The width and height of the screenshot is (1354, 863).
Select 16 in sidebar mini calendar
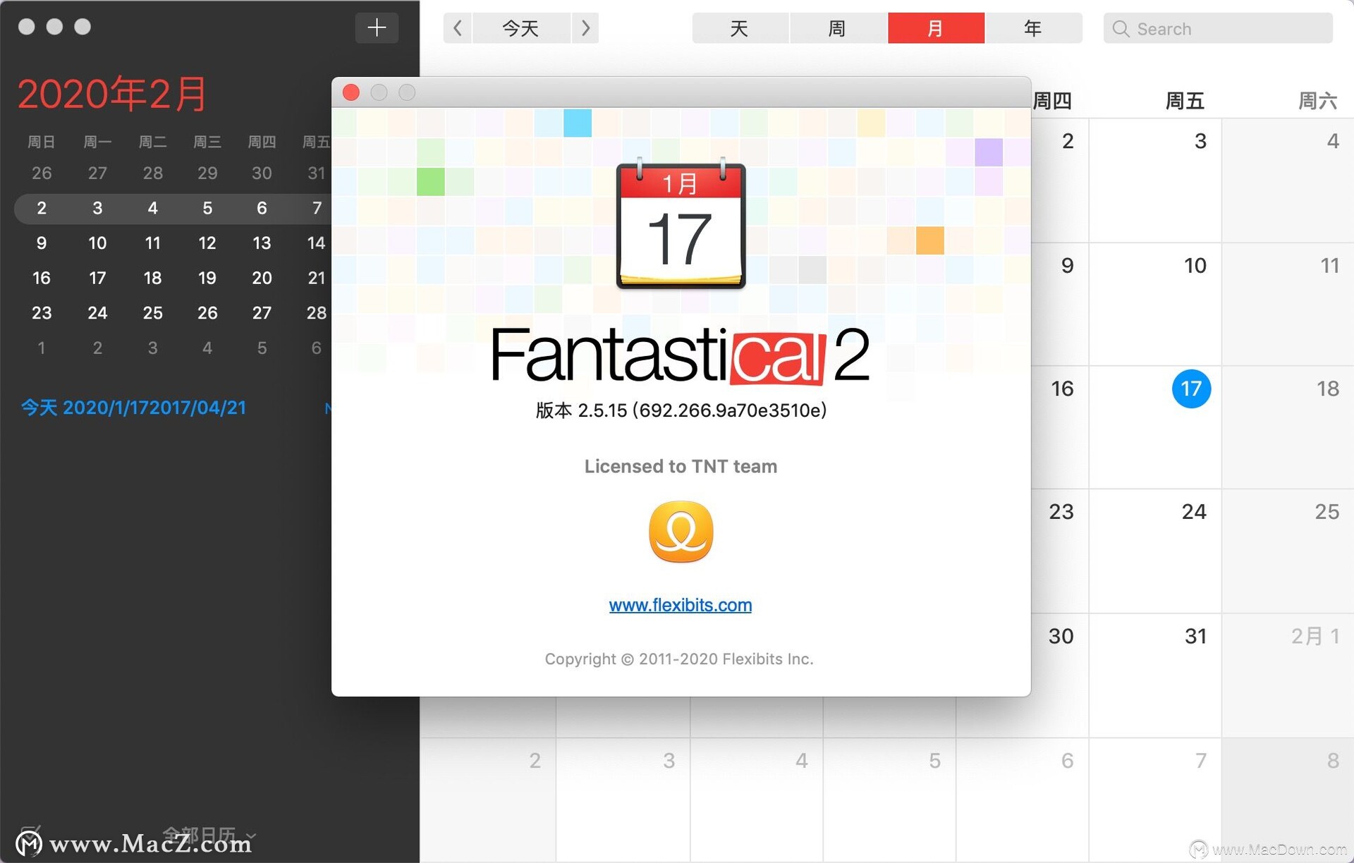click(42, 278)
